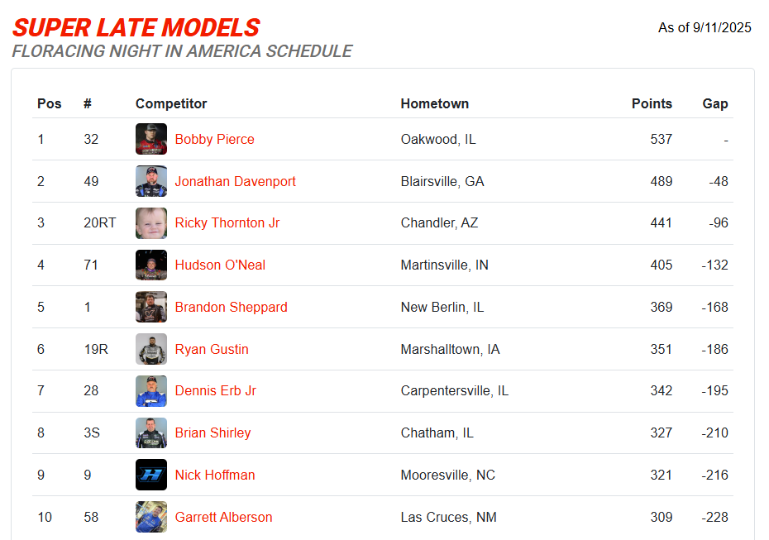The height and width of the screenshot is (540, 769).
Task: Click Nick Hoffman's logo avatar
Action: (x=151, y=475)
